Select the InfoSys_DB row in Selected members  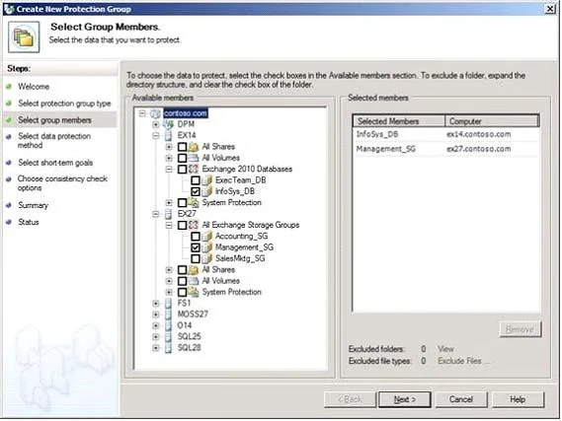(x=445, y=134)
